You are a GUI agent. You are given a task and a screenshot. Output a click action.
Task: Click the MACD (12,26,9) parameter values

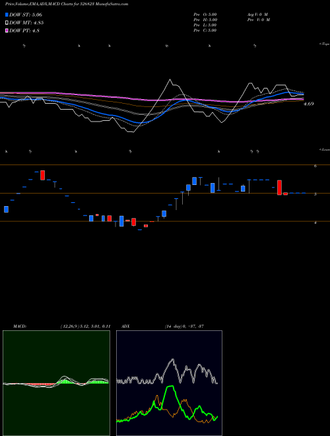point(85,326)
